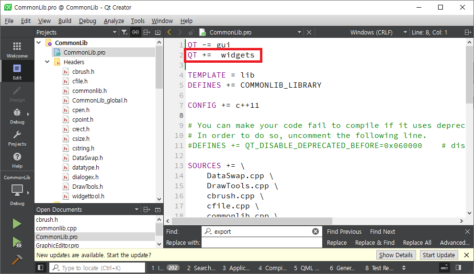The height and width of the screenshot is (274, 474).
Task: Expand the Debug mode arrow
Action: click(28, 114)
